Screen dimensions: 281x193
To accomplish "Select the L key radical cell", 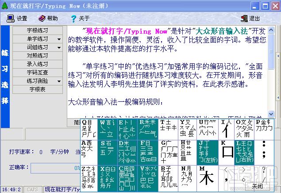I will coord(244,153).
